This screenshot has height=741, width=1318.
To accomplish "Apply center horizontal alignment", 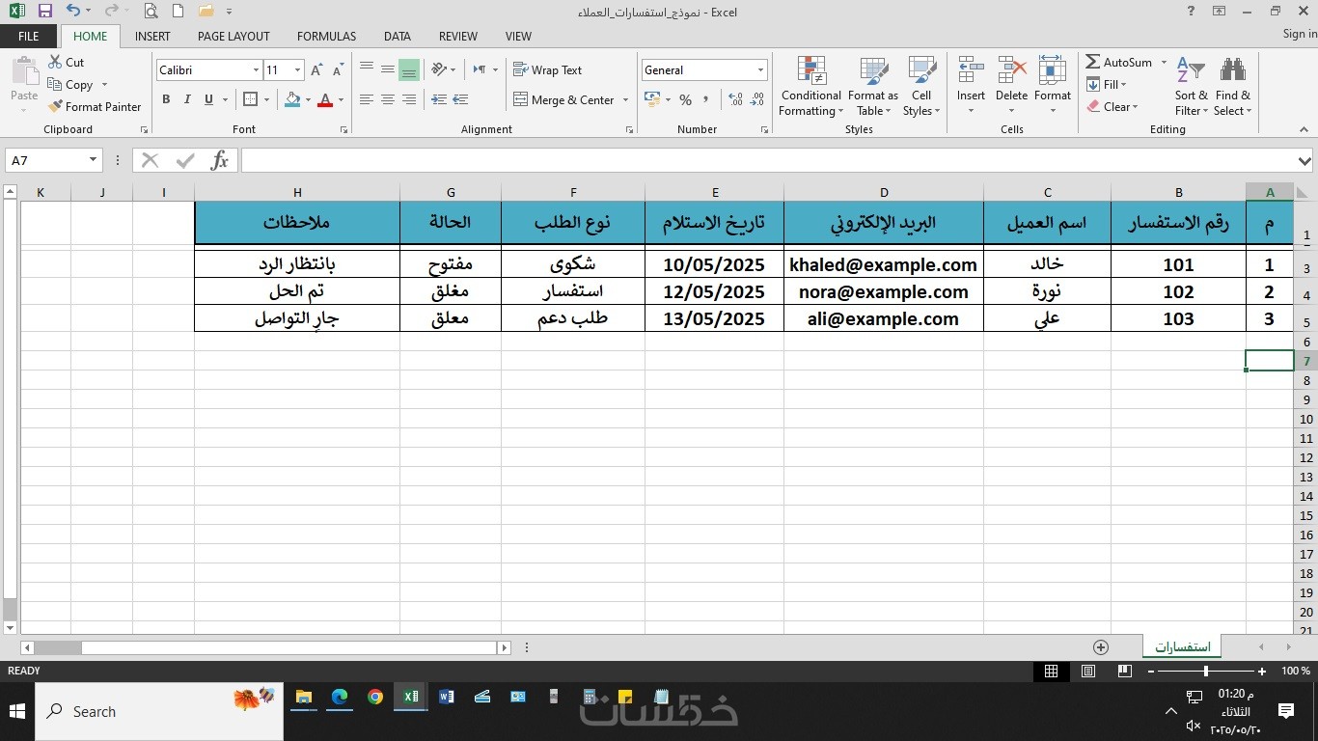I will click(x=387, y=99).
